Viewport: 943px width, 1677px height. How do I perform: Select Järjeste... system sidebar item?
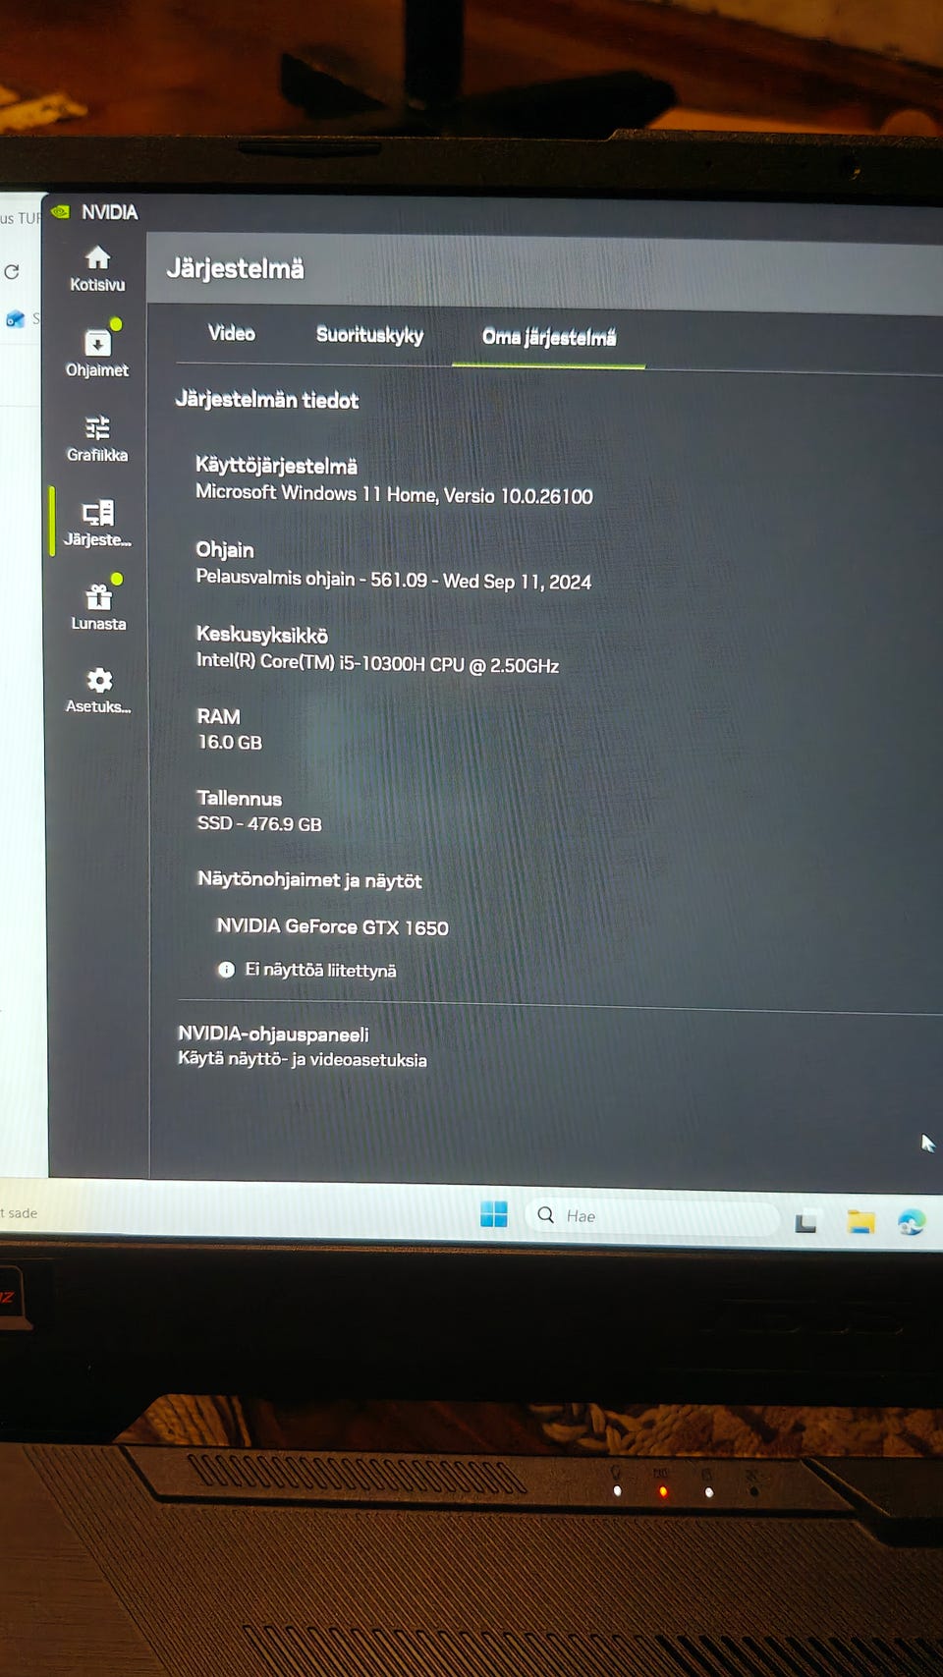click(x=97, y=522)
